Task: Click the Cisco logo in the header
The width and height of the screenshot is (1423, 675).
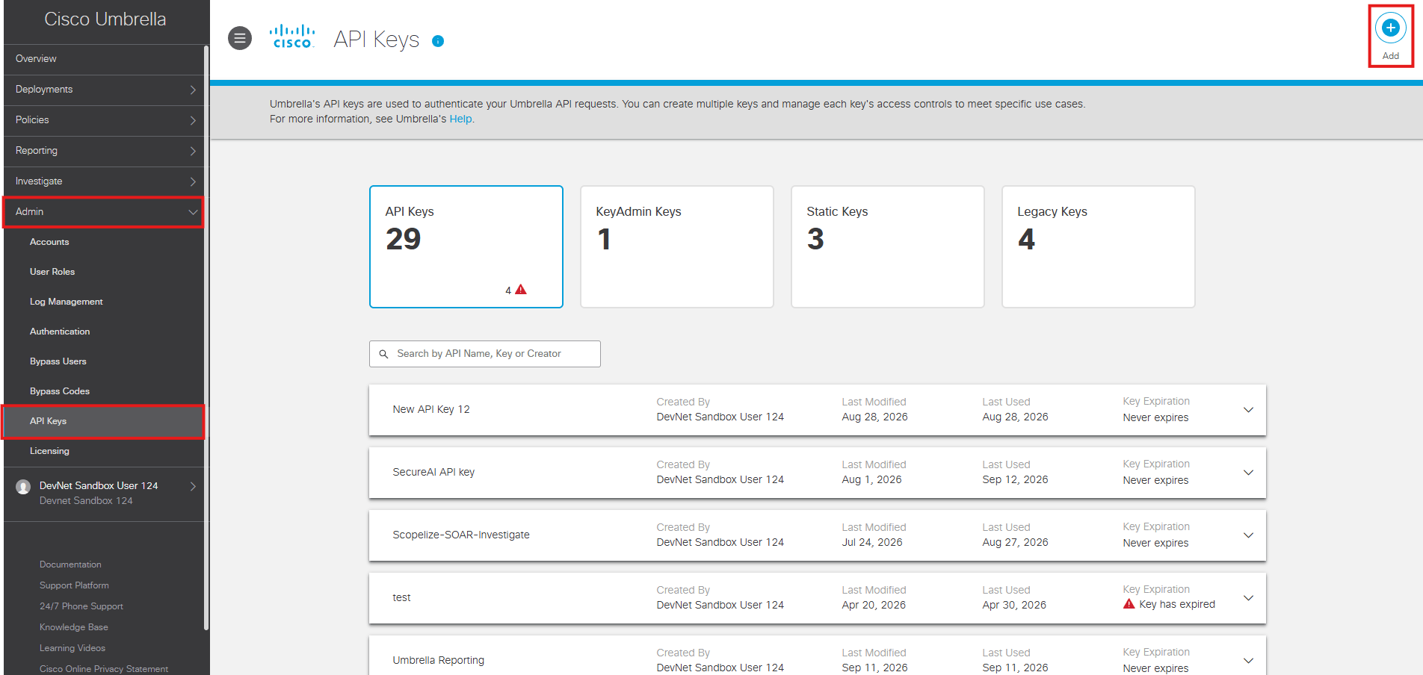Action: tap(292, 37)
